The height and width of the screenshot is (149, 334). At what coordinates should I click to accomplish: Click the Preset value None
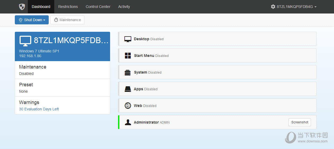(x=23, y=91)
